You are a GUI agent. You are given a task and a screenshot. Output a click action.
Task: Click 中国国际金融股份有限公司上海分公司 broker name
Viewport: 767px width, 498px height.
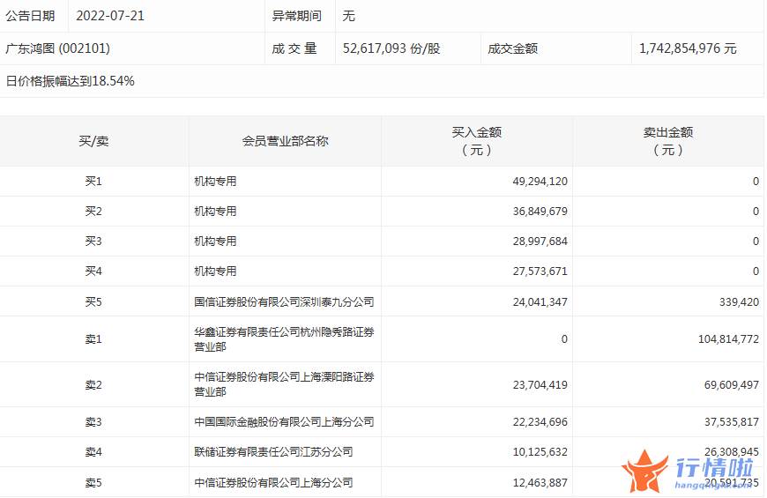point(284,421)
